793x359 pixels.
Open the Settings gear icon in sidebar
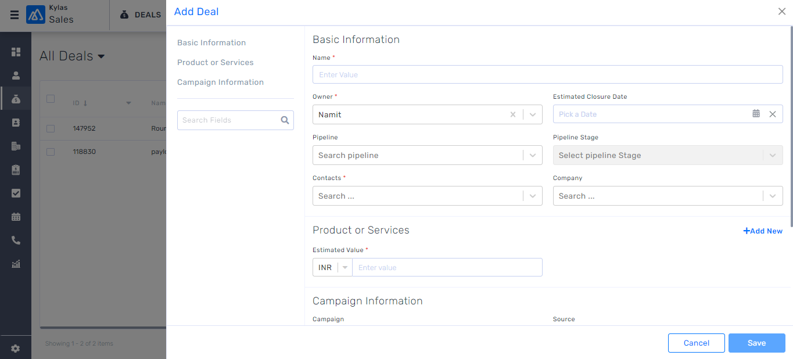pyautogui.click(x=16, y=349)
